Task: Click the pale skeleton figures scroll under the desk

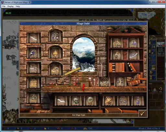Action: pos(124,101)
